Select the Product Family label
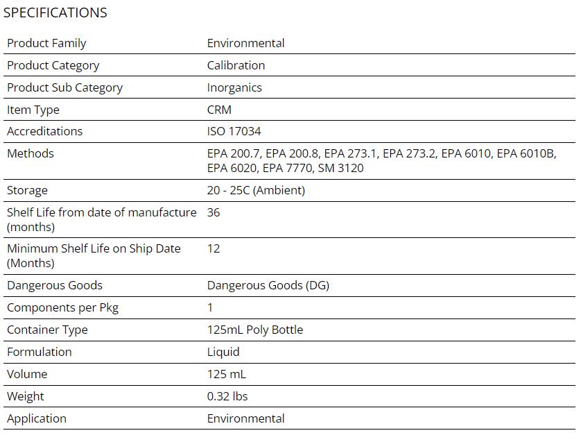This screenshot has height=442, width=581. (46, 43)
